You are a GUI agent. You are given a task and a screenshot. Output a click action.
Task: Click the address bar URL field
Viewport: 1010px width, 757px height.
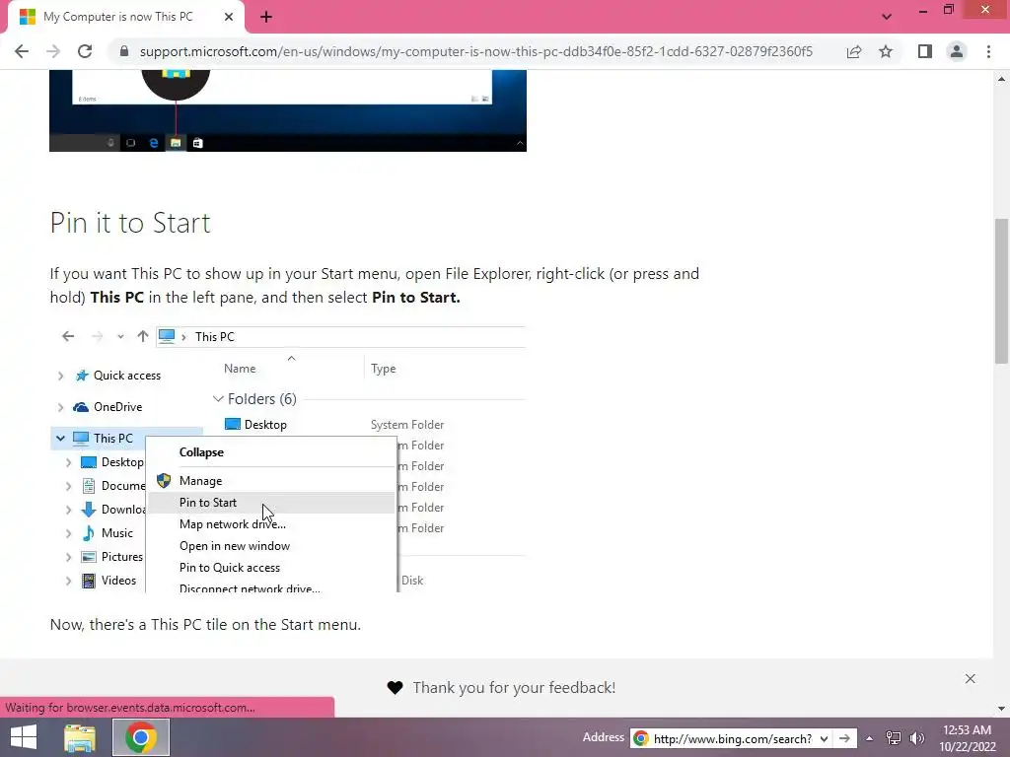tap(476, 51)
